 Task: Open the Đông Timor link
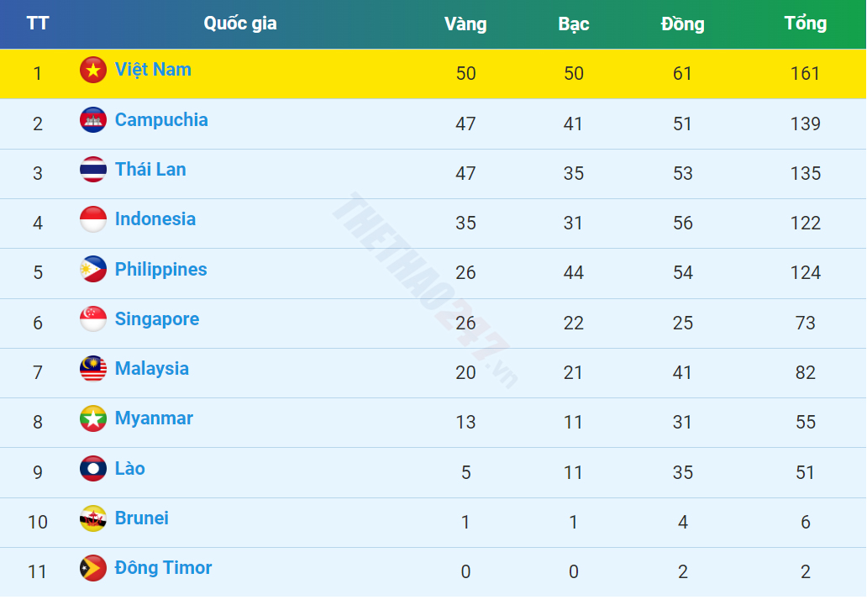pos(163,568)
